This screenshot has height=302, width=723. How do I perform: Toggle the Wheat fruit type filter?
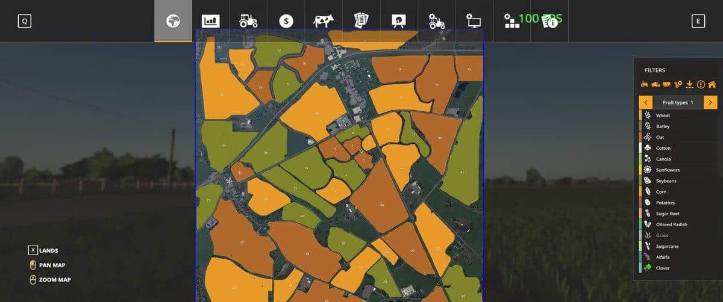pyautogui.click(x=663, y=116)
